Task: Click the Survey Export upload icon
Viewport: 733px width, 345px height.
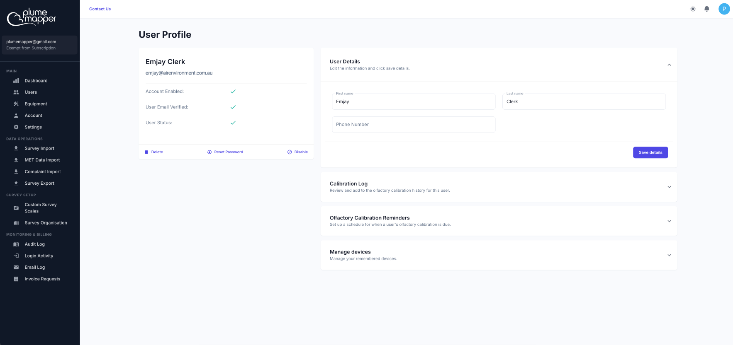Action: point(16,183)
